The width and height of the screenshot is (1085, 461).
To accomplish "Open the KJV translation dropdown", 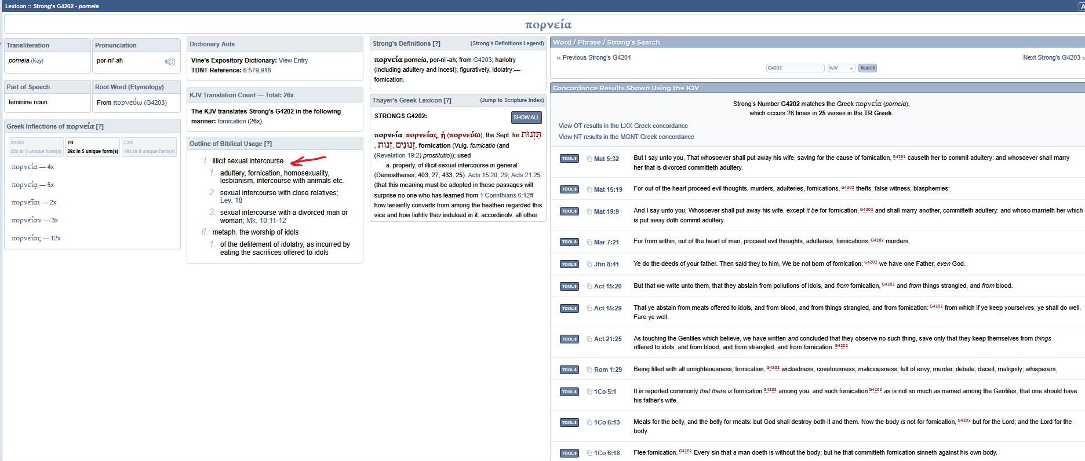I will click(841, 68).
